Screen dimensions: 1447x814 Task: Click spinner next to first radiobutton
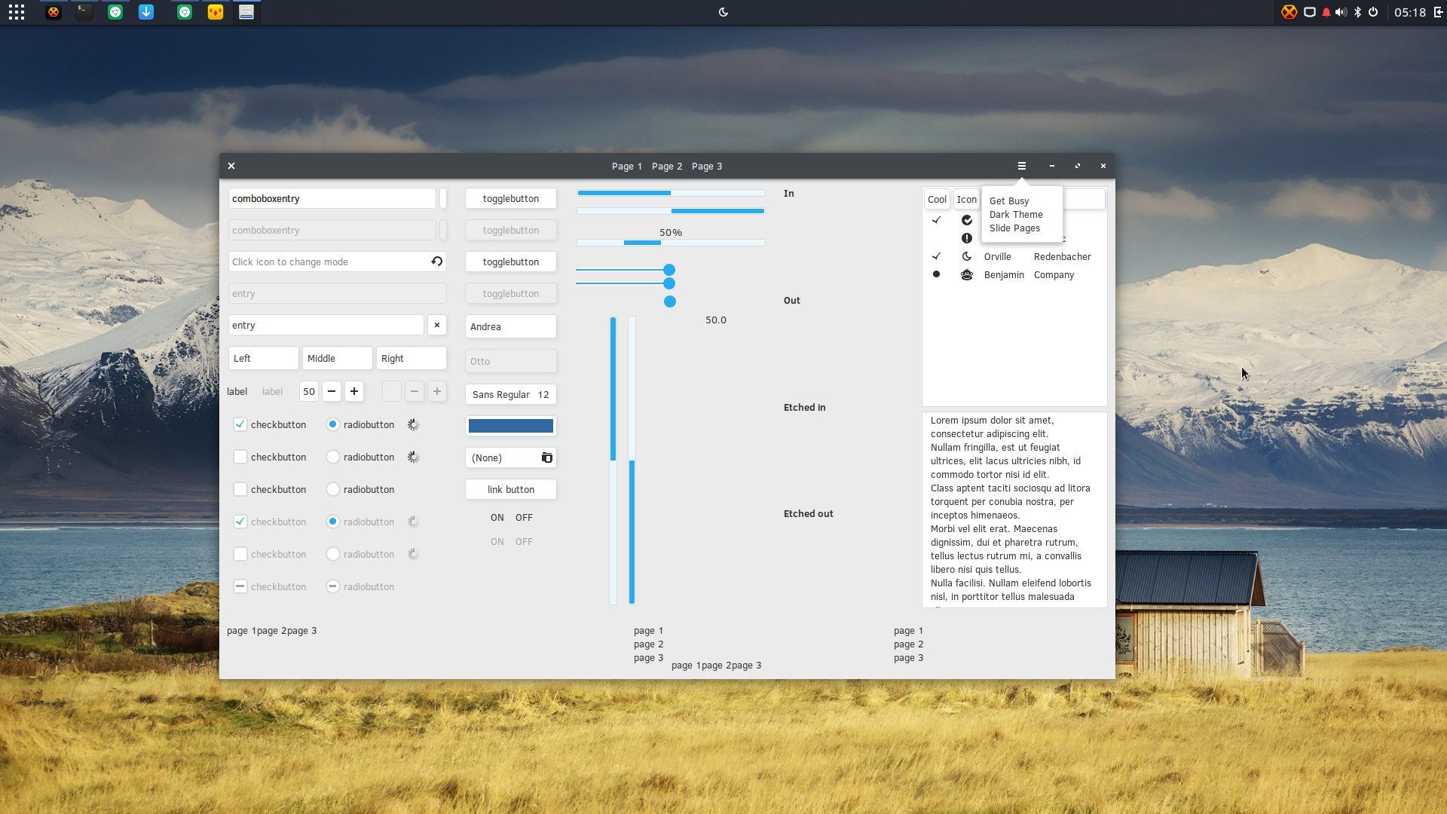(x=414, y=424)
